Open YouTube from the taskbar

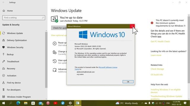(x=56, y=103)
